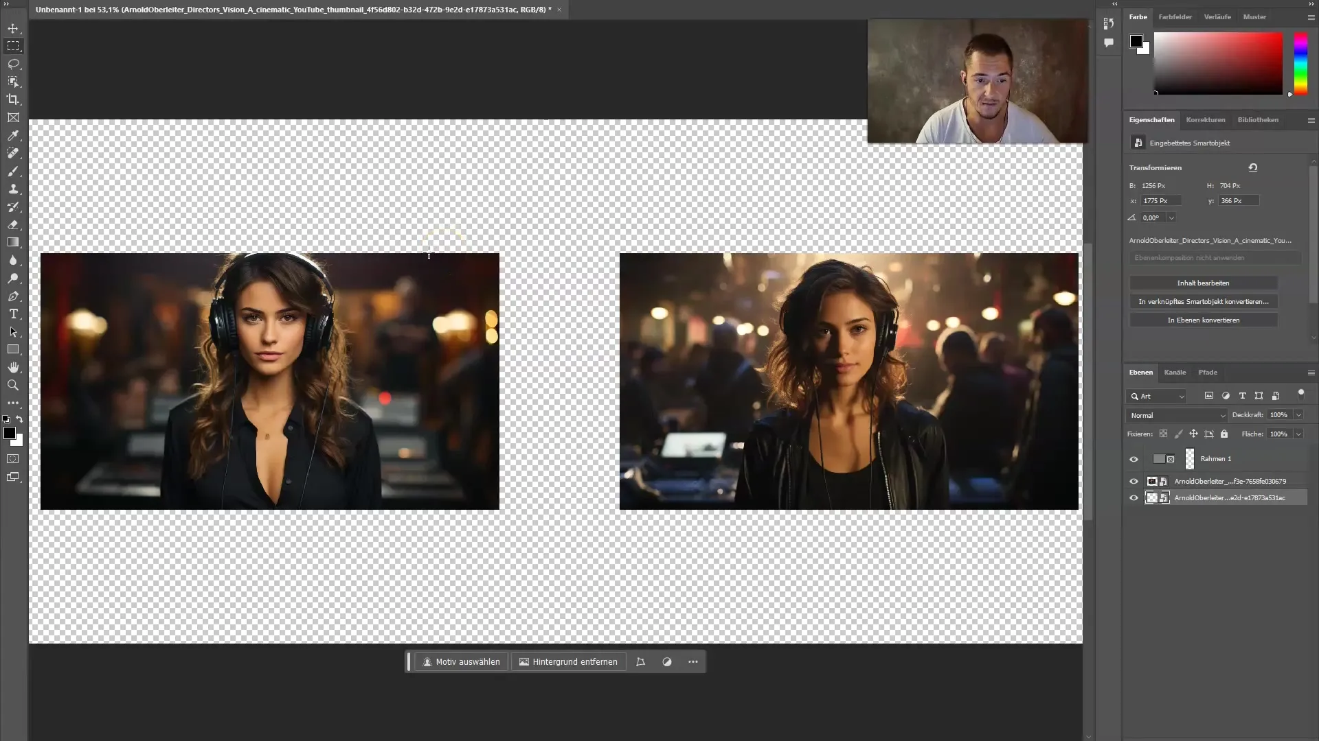Select the Rectangular Marquee tool
1319x741 pixels.
click(13, 46)
